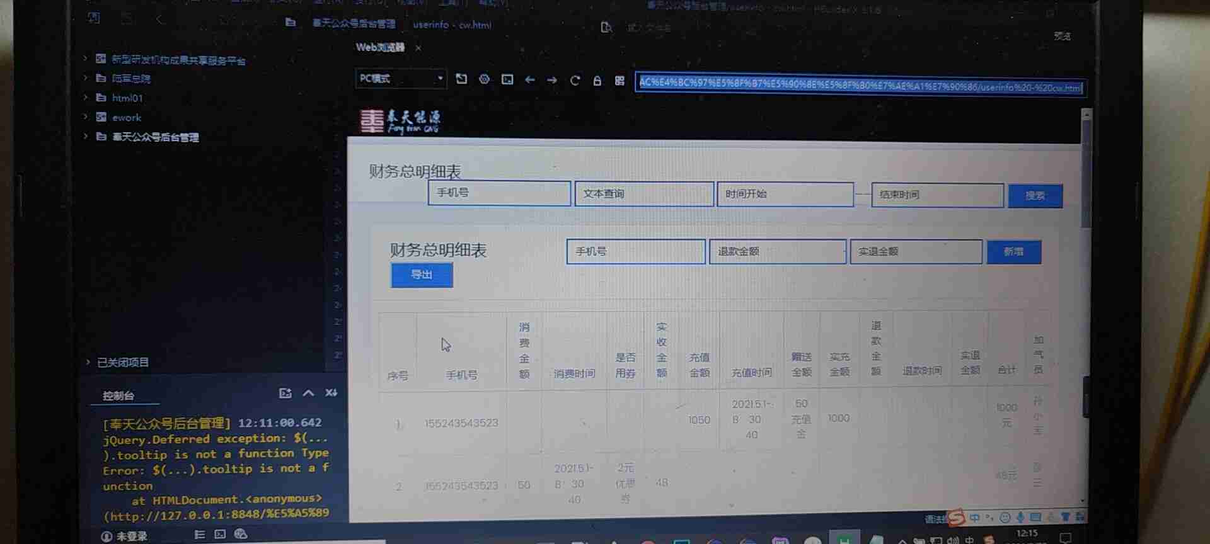Clear the console output with X icon
The width and height of the screenshot is (1210, 544).
coord(331,393)
